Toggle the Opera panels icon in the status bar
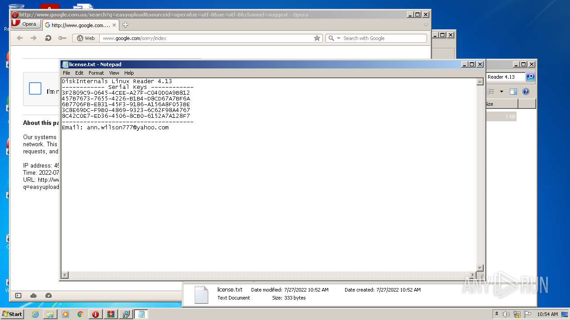 tap(18, 296)
